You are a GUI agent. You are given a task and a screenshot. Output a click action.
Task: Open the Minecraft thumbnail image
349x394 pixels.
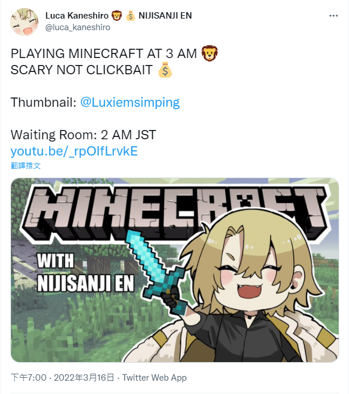click(x=175, y=270)
